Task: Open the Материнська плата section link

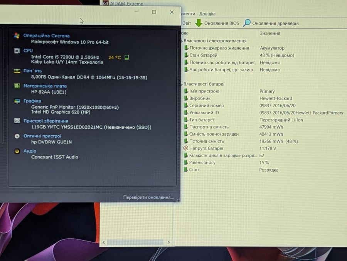Action: (x=45, y=86)
